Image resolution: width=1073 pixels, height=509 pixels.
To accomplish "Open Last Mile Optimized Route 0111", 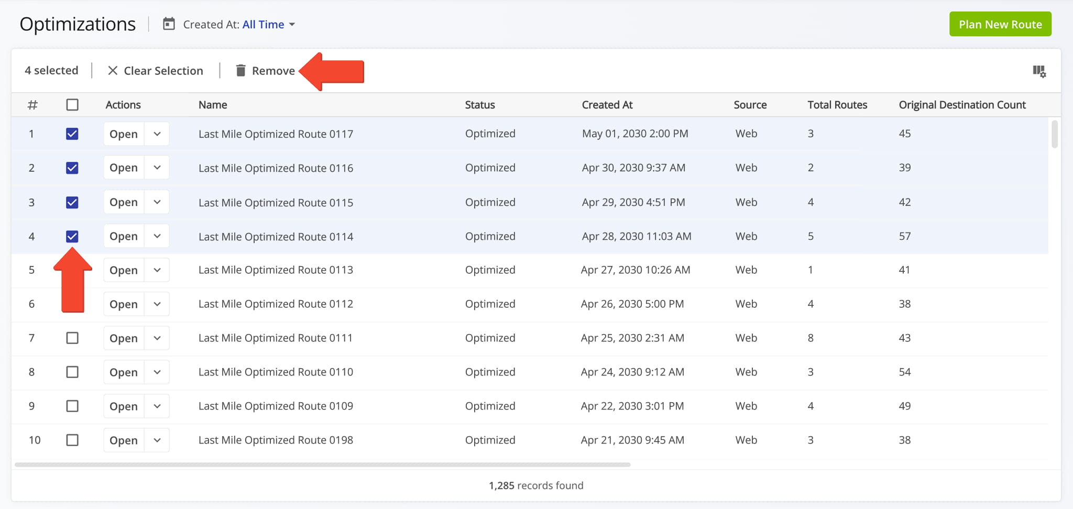I will (124, 338).
